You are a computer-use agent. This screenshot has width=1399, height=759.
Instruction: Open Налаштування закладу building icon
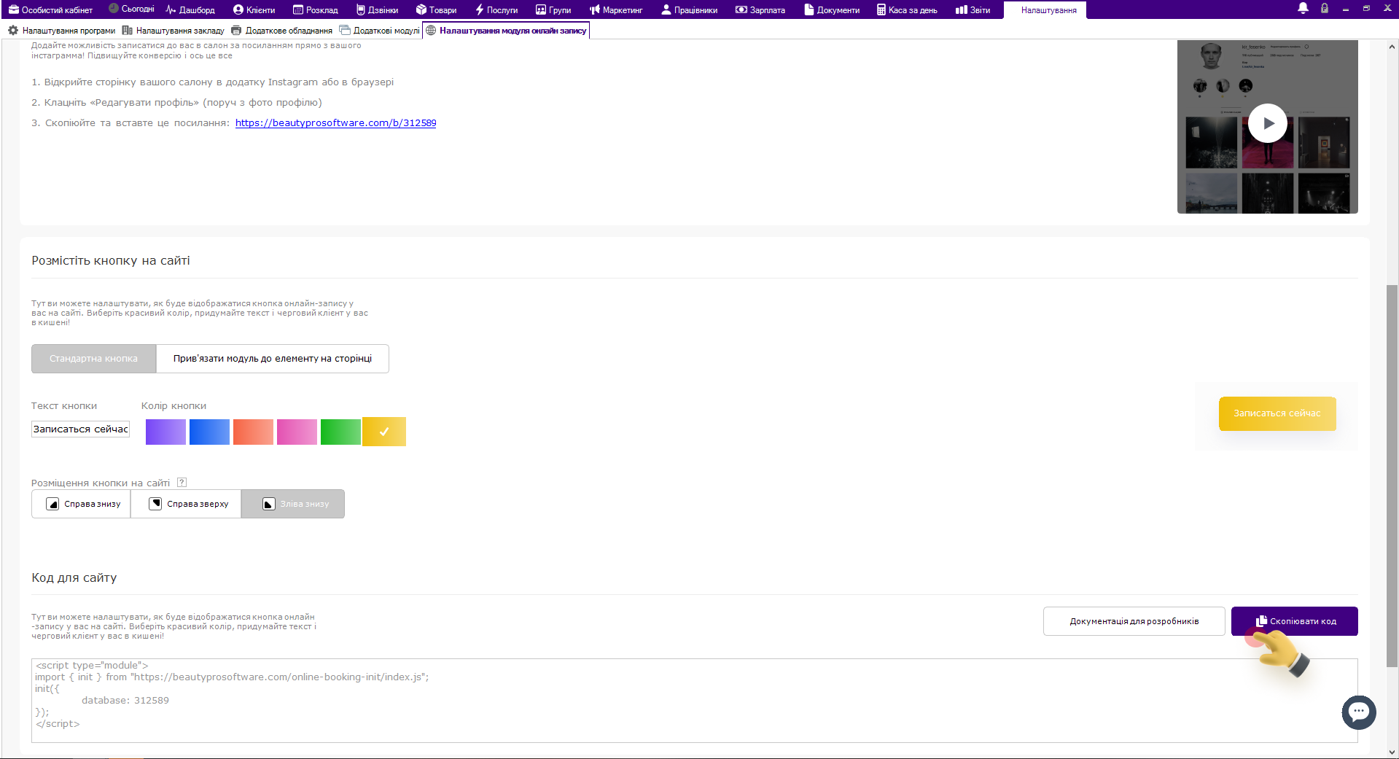[128, 30]
